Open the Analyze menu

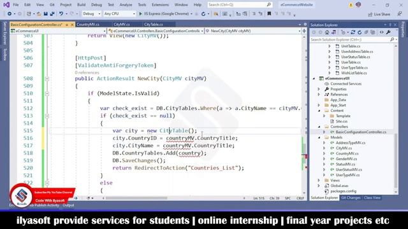(126, 4)
